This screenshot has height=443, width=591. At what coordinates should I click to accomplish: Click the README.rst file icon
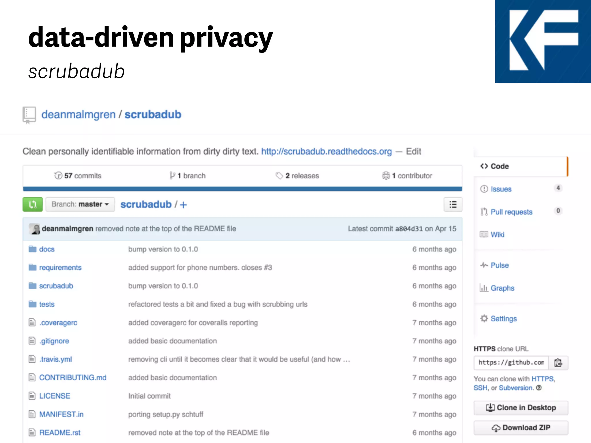[x=32, y=432]
